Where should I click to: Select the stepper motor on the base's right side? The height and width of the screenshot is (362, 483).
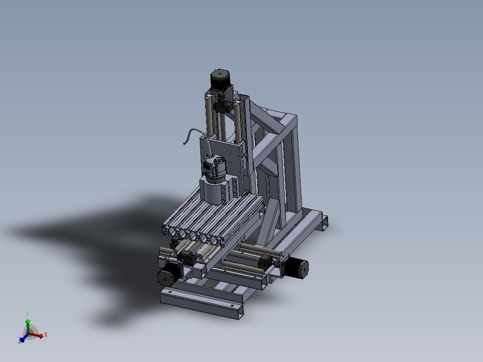click(x=296, y=268)
